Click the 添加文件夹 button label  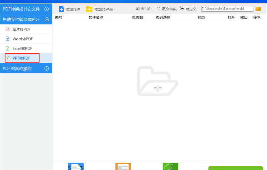[103, 9]
